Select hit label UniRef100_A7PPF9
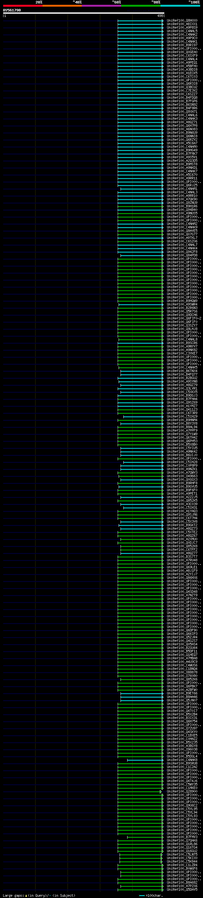The height and width of the screenshot is (898, 203). tap(182, 430)
